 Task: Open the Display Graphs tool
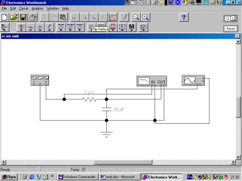pos(112,17)
